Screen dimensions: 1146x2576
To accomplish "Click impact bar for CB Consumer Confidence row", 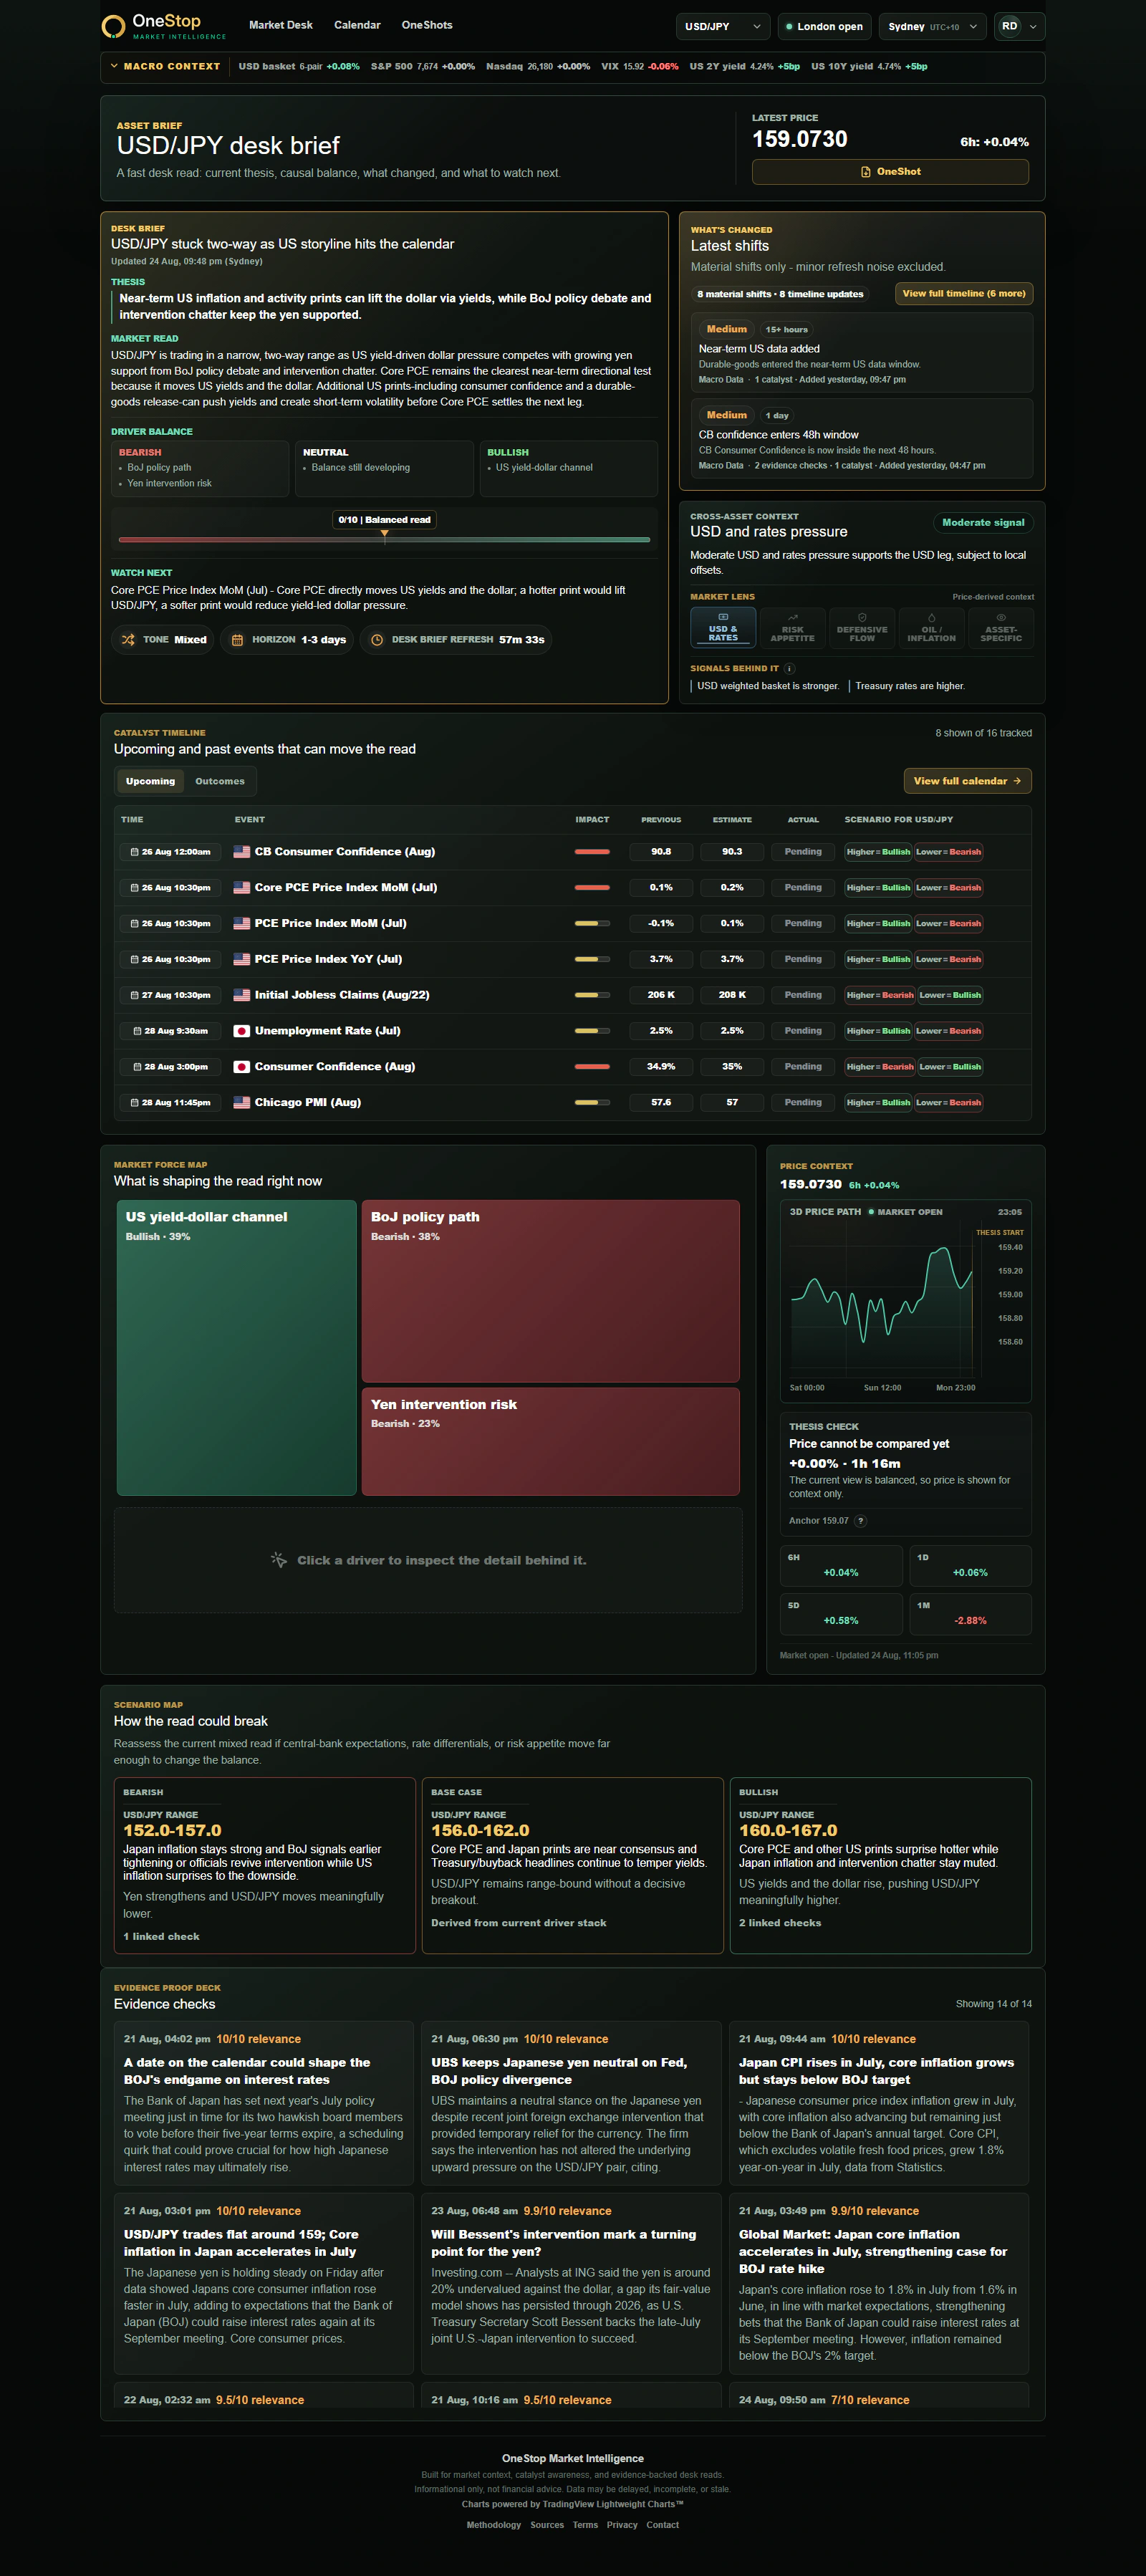I will [592, 852].
